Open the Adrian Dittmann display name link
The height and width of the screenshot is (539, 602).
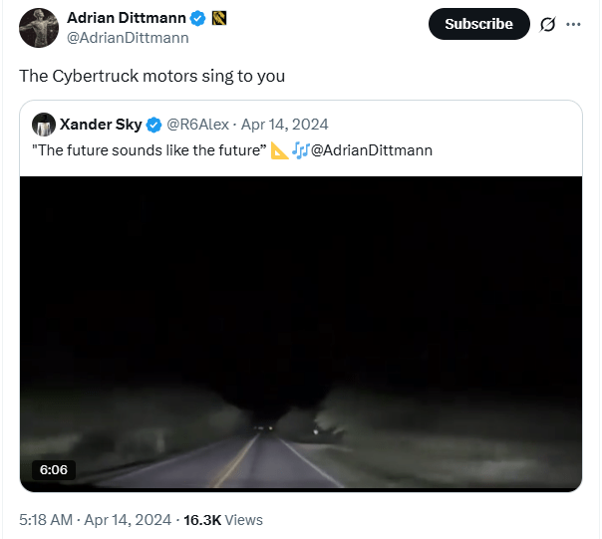pos(127,18)
